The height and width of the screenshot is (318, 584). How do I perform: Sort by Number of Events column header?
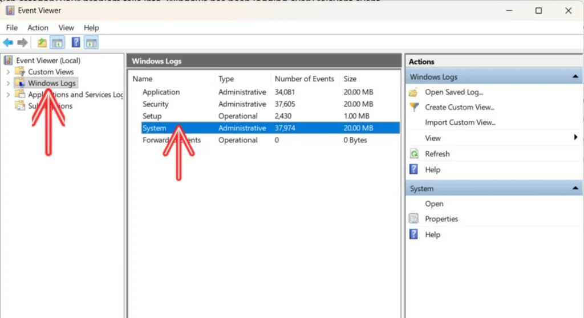(x=305, y=79)
